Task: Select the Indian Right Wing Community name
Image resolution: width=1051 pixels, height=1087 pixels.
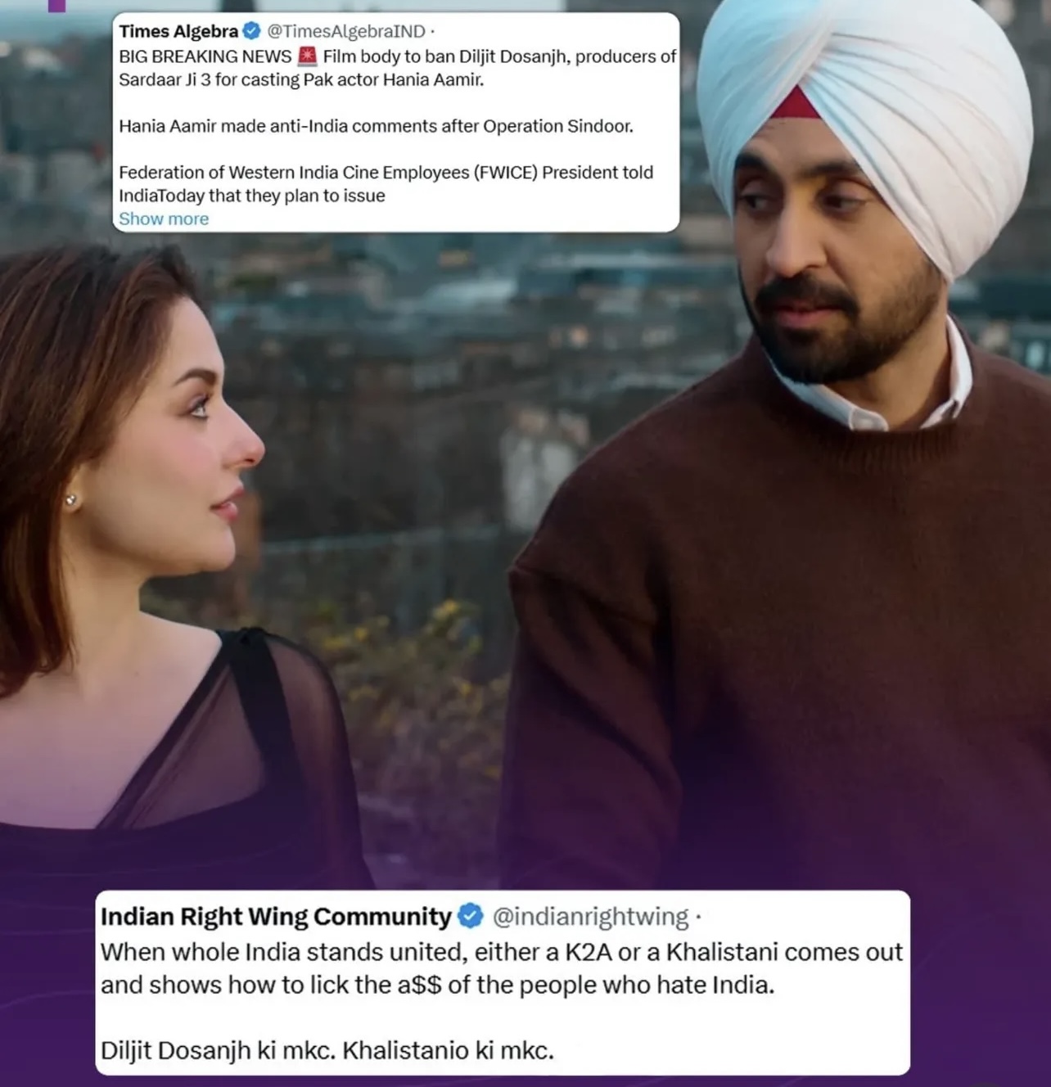Action: 276,916
